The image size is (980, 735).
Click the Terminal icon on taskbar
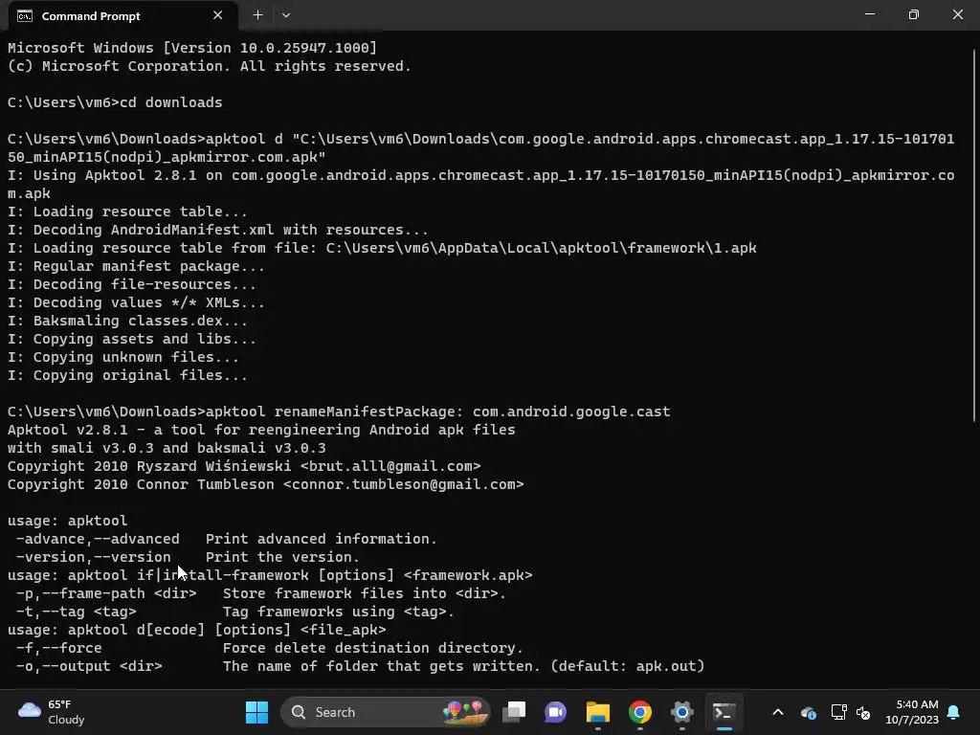724,712
